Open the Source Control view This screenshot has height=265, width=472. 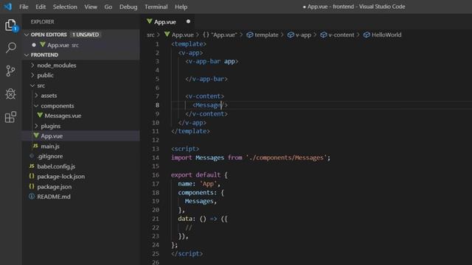point(10,71)
